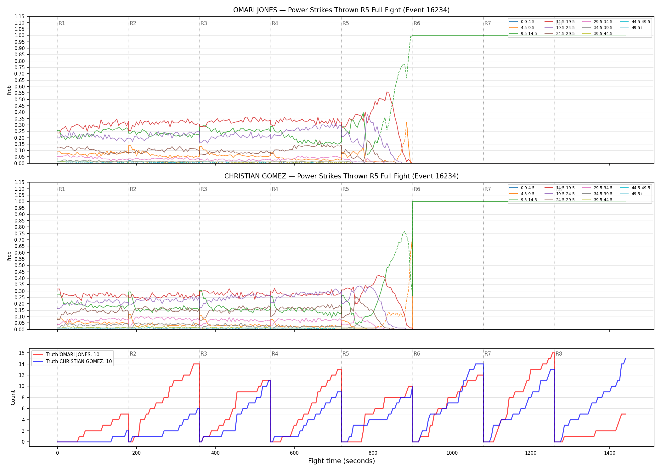Click round label R8 in bottom Count chart

tap(559, 354)
